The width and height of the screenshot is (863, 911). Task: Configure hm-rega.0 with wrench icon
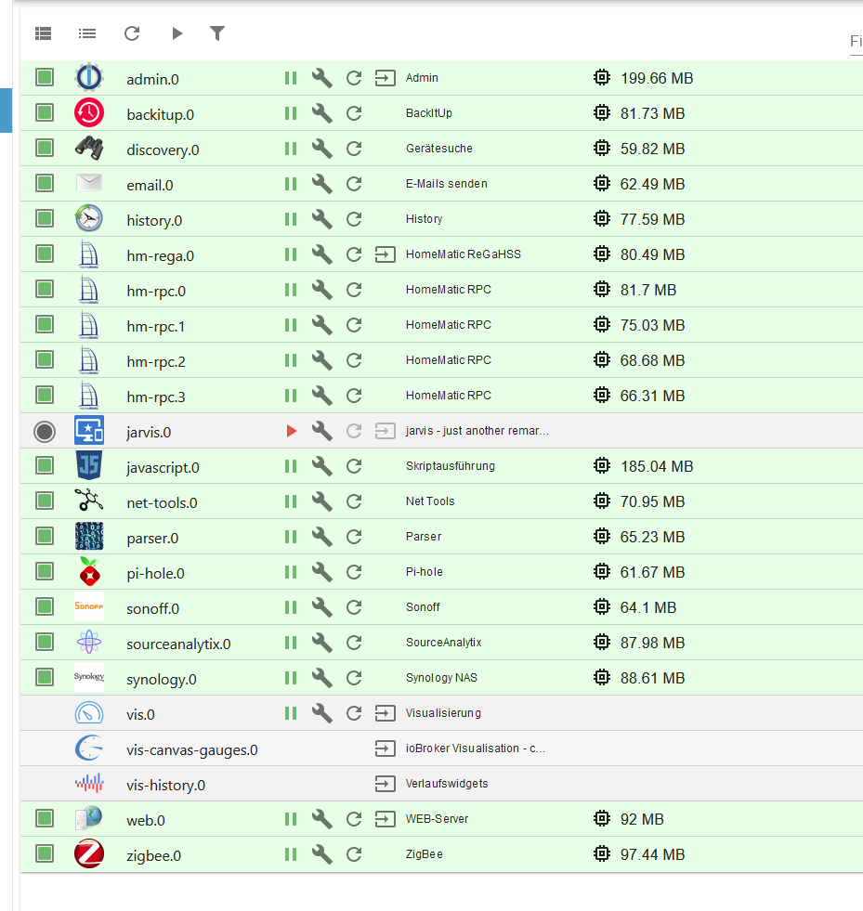point(321,254)
